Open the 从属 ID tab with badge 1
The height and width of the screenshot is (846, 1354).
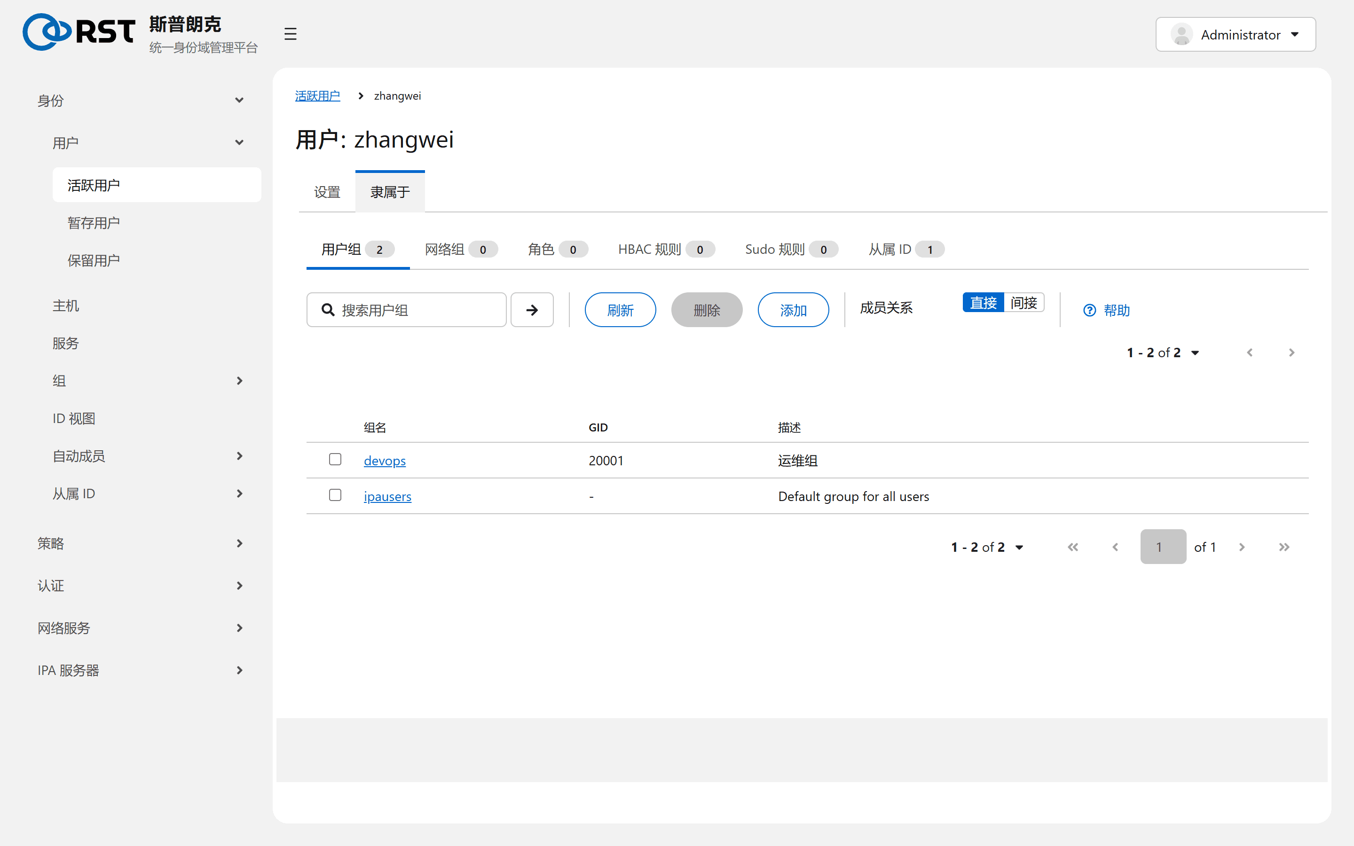click(x=906, y=250)
